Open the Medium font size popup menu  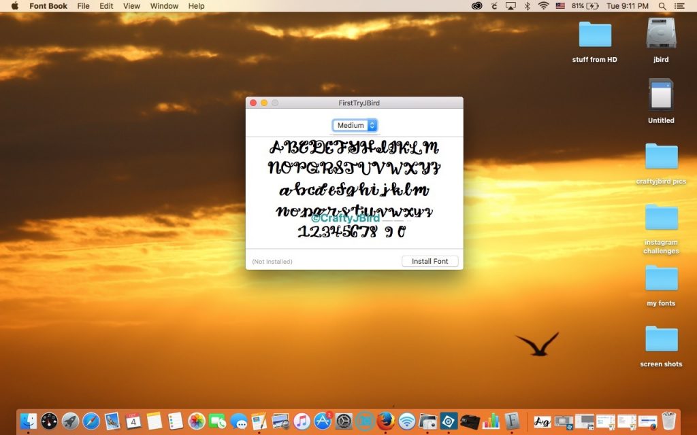point(351,125)
